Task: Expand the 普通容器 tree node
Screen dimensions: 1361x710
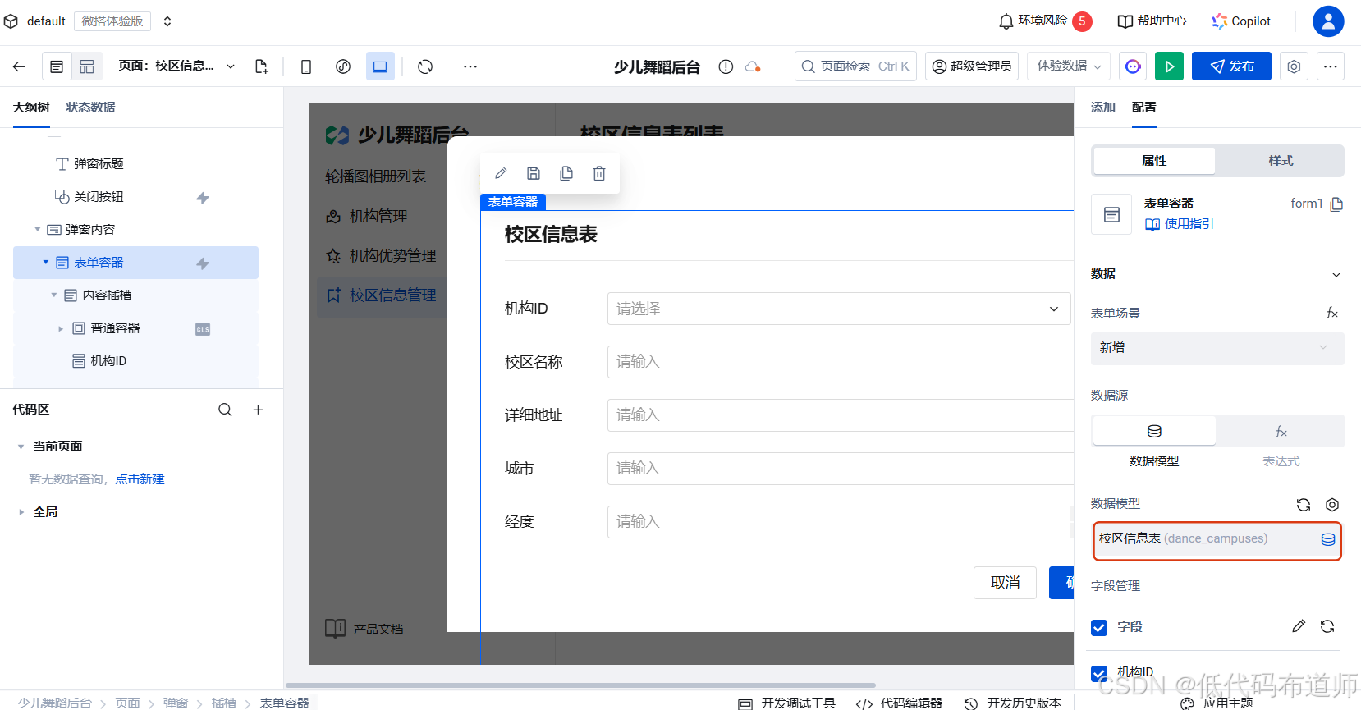Action: (x=60, y=328)
